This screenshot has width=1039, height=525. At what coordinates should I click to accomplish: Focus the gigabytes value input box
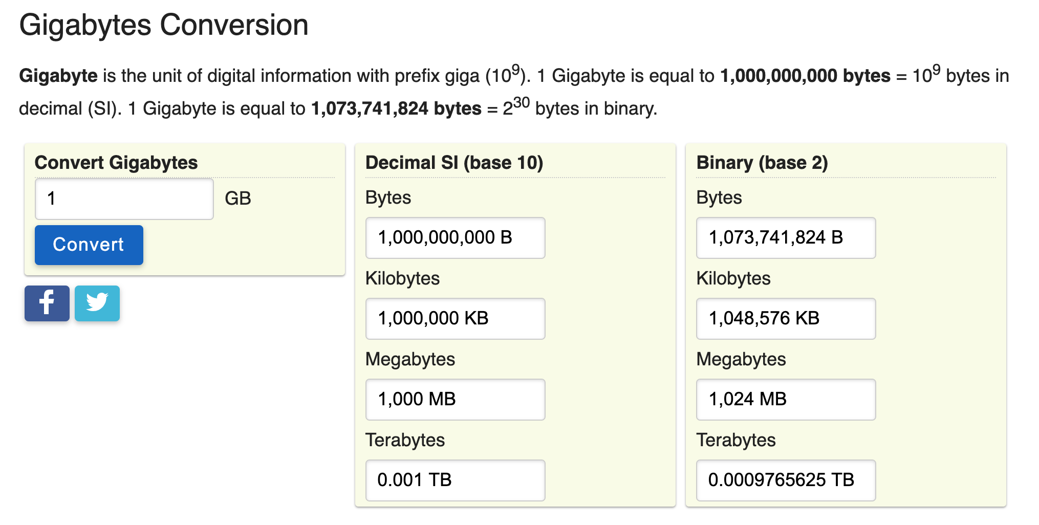click(x=124, y=199)
